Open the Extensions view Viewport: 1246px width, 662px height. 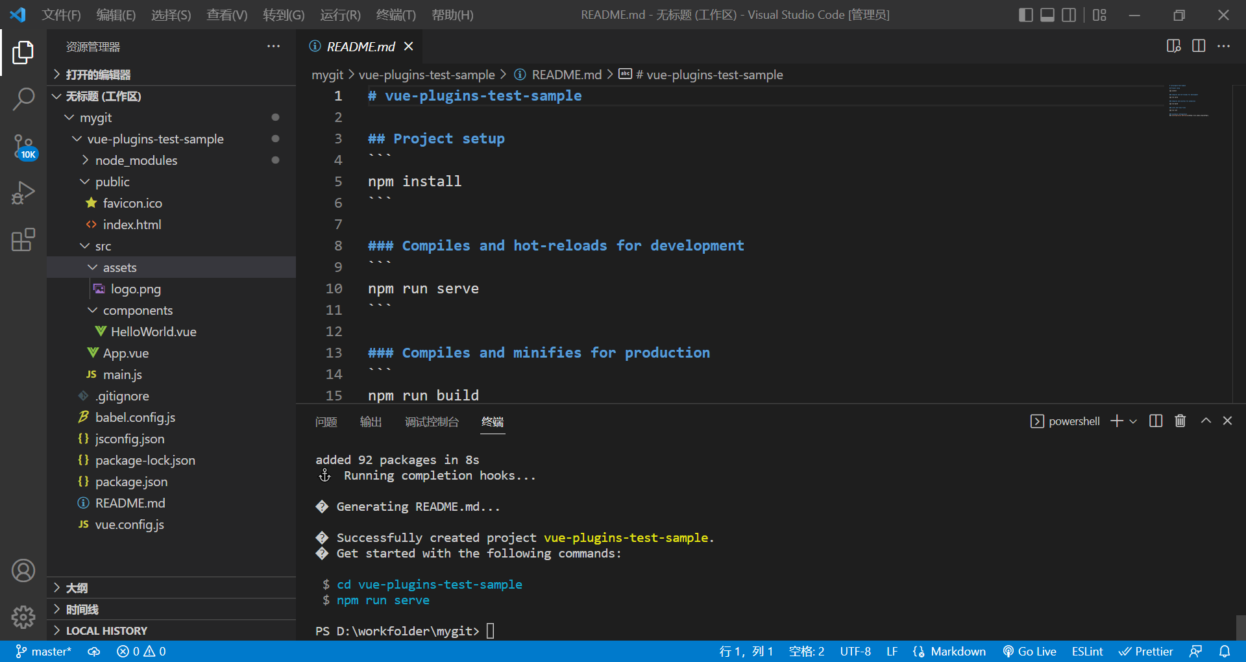[x=23, y=240]
